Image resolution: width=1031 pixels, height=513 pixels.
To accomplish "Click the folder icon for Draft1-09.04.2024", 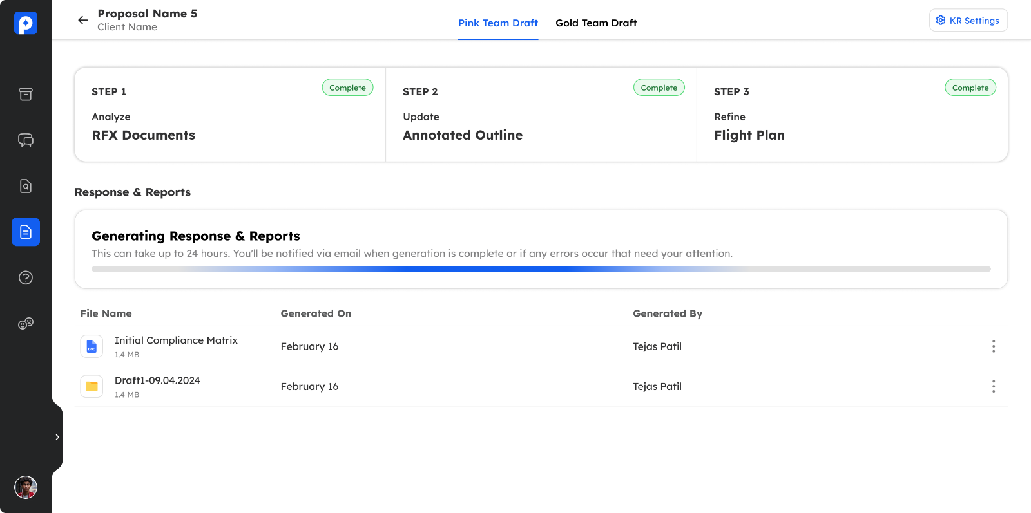I will (x=92, y=386).
